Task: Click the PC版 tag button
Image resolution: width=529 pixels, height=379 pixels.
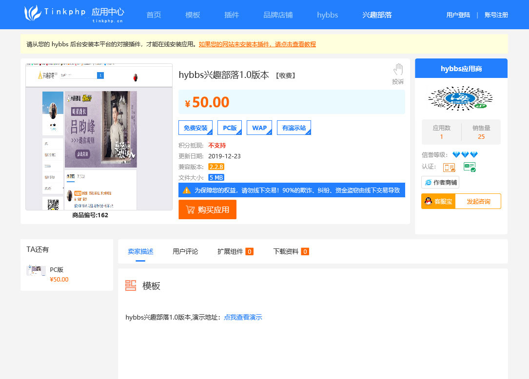Action: coord(230,128)
